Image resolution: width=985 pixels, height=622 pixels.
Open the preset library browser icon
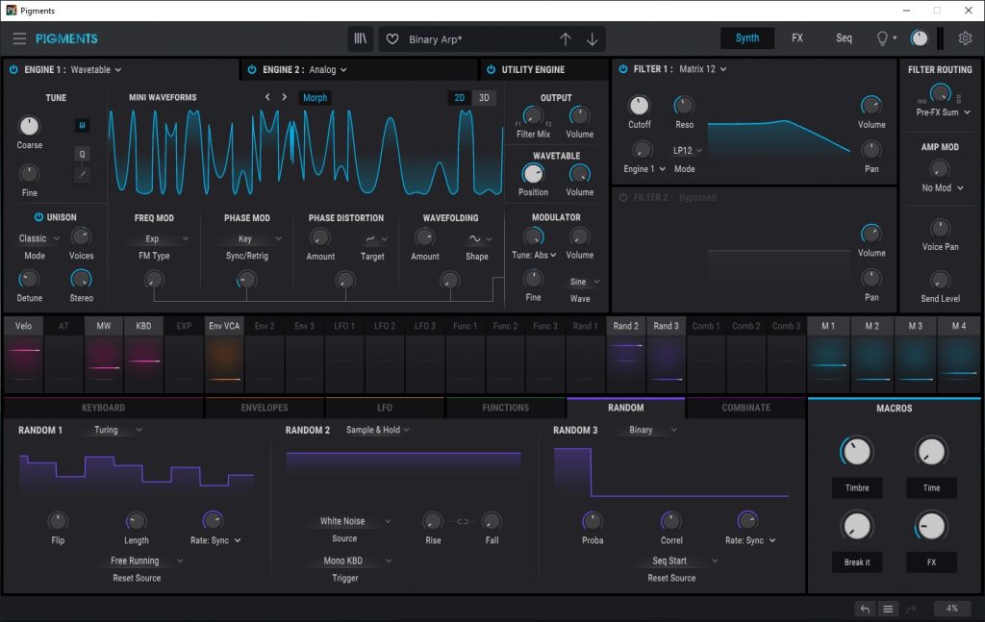coord(361,38)
